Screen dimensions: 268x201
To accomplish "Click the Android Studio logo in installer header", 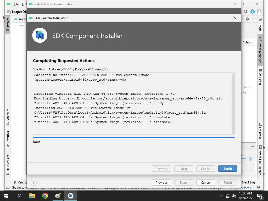I will [40, 35].
